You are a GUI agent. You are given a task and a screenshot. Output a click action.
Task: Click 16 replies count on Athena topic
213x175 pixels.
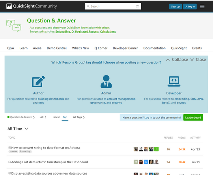[x=168, y=149]
